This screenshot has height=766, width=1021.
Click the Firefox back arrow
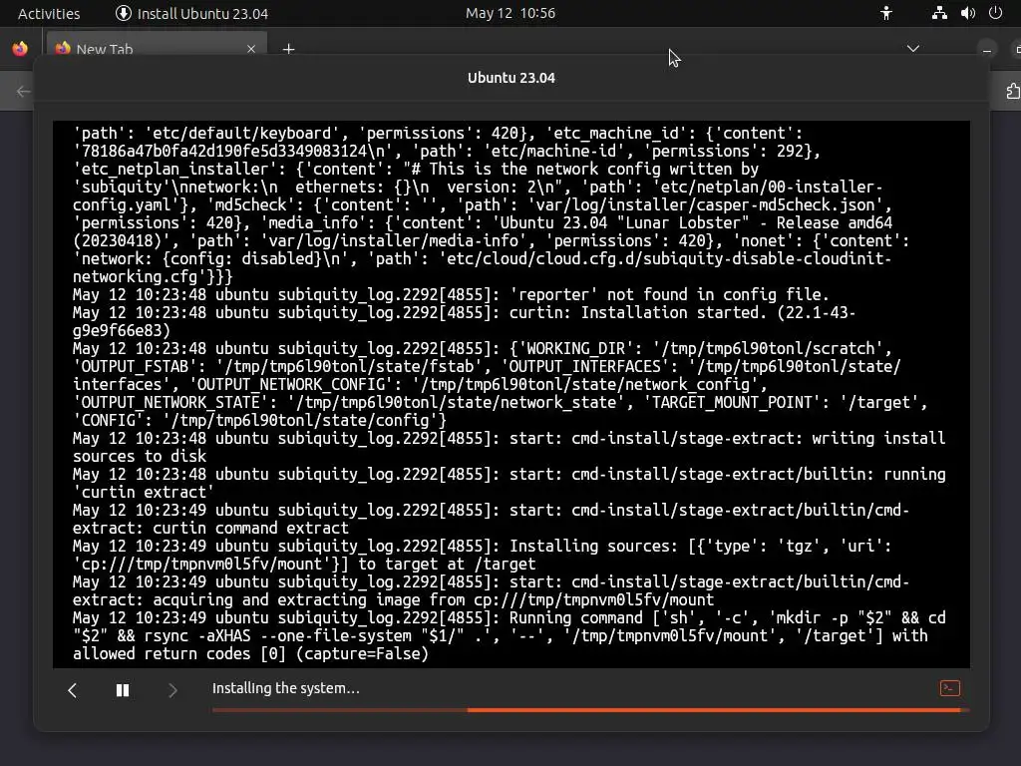[24, 91]
